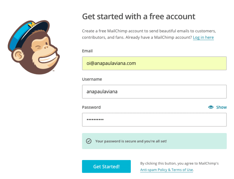Click the Freddie chimp mascot logo

point(34,47)
